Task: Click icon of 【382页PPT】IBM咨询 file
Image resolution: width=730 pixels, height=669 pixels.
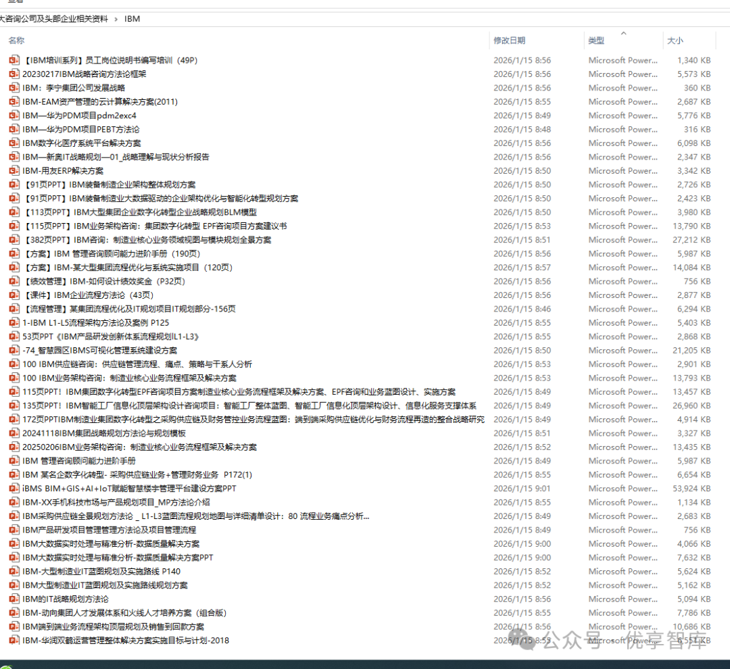Action: point(14,240)
